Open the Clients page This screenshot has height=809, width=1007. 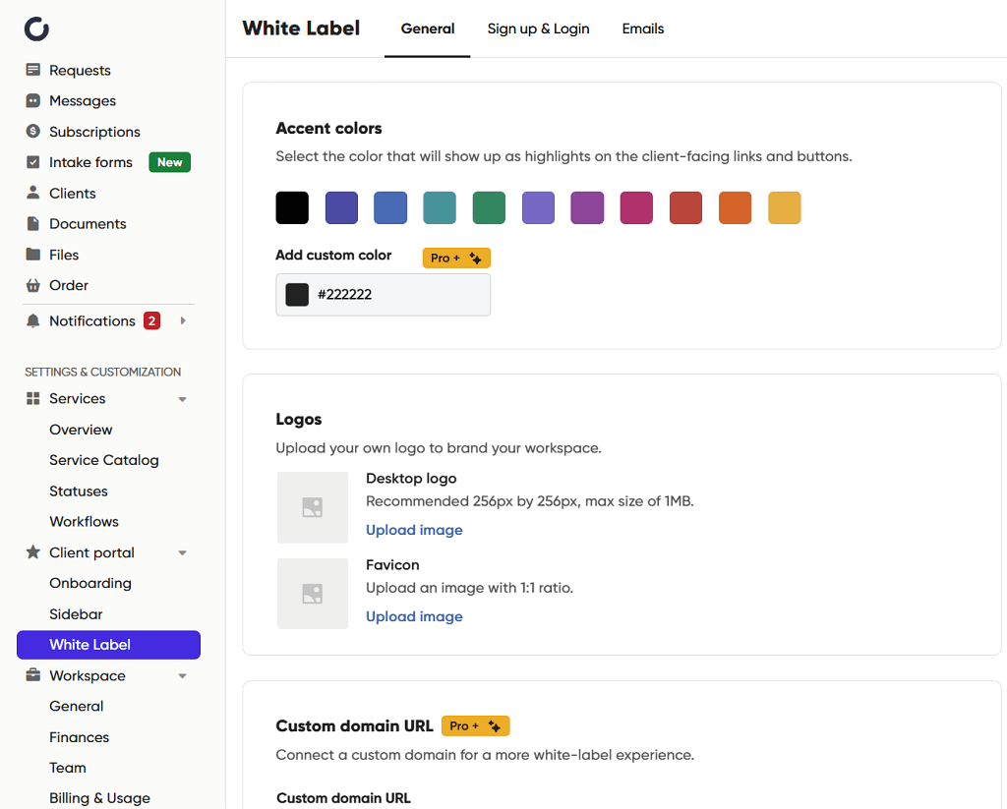coord(72,194)
